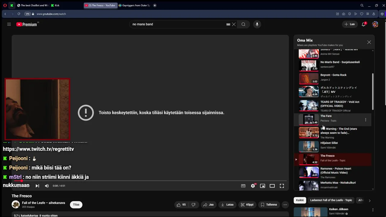The height and width of the screenshot is (217, 386).
Task: Share the video using Jaa
Action: click(x=208, y=205)
